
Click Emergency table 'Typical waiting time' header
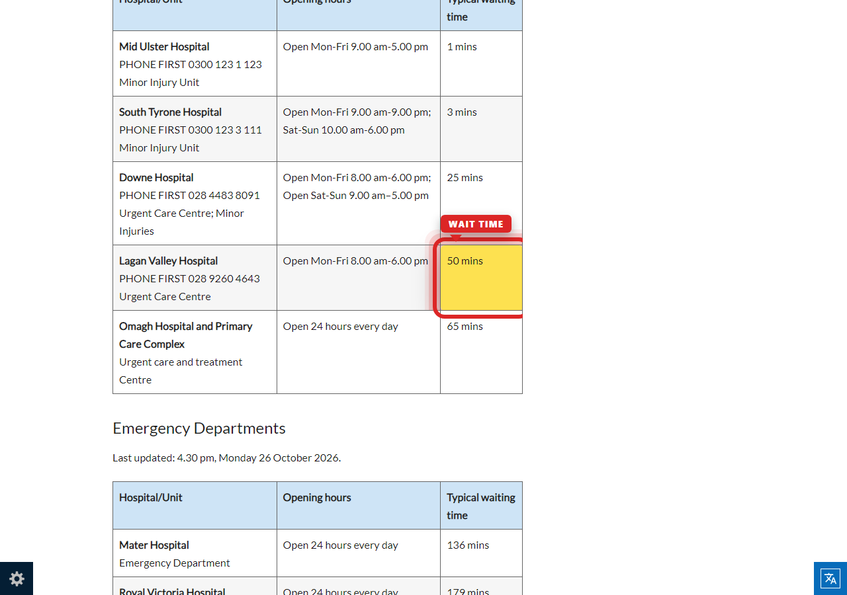pos(481,506)
